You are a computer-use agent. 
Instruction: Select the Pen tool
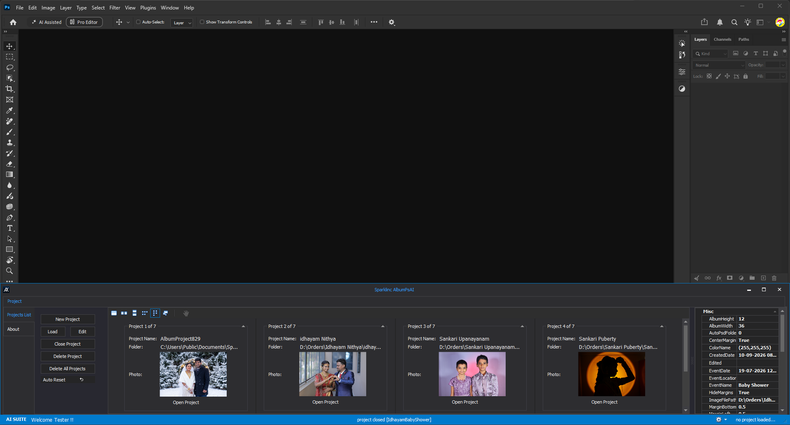pyautogui.click(x=9, y=217)
